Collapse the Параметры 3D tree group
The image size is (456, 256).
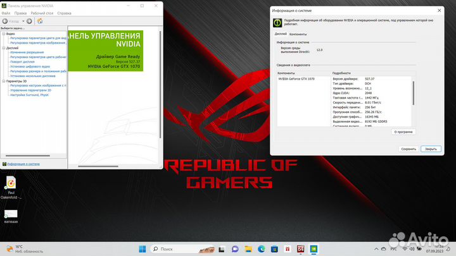[4, 81]
